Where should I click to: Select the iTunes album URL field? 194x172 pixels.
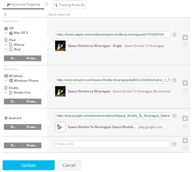112,35
